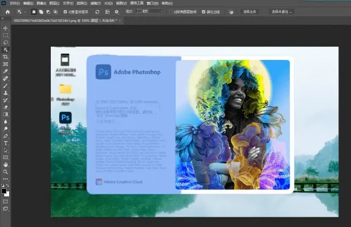This screenshot has height=227, width=351.
Task: Select the Rectangular Marquee tool
Action: coord(5,35)
